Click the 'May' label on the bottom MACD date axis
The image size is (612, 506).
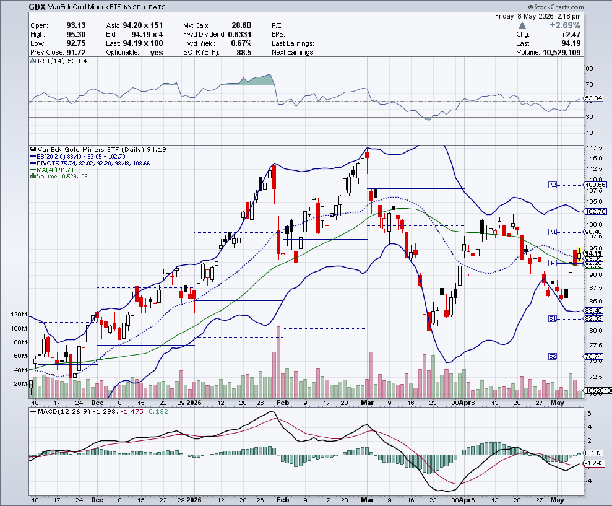click(x=557, y=500)
